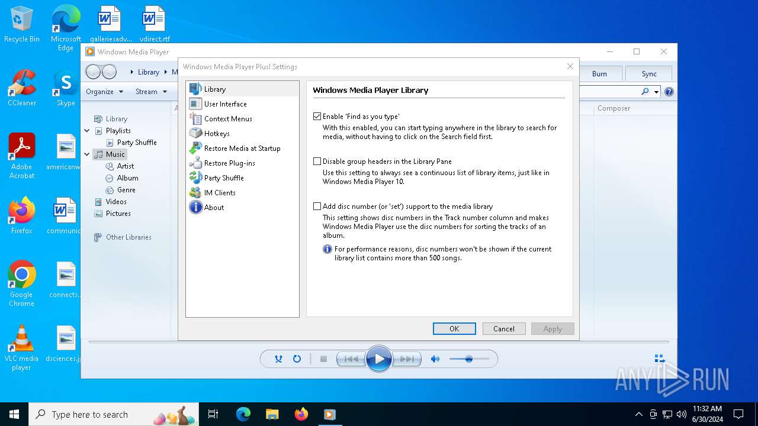Click the Windows Start button
The height and width of the screenshot is (426, 758).
(14, 414)
